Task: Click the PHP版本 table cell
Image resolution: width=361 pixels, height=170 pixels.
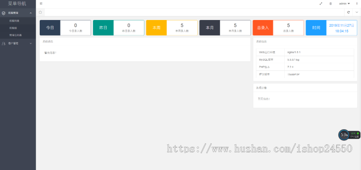Action: coord(270,67)
